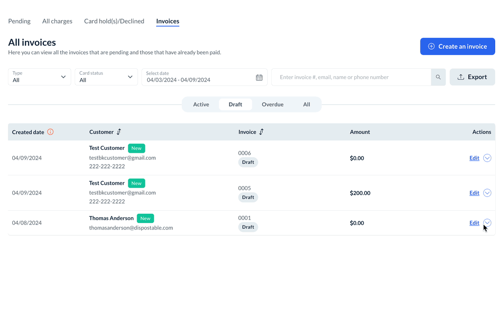Switch to Card hold(s)/Declined tab
The width and height of the screenshot is (504, 309).
[114, 21]
